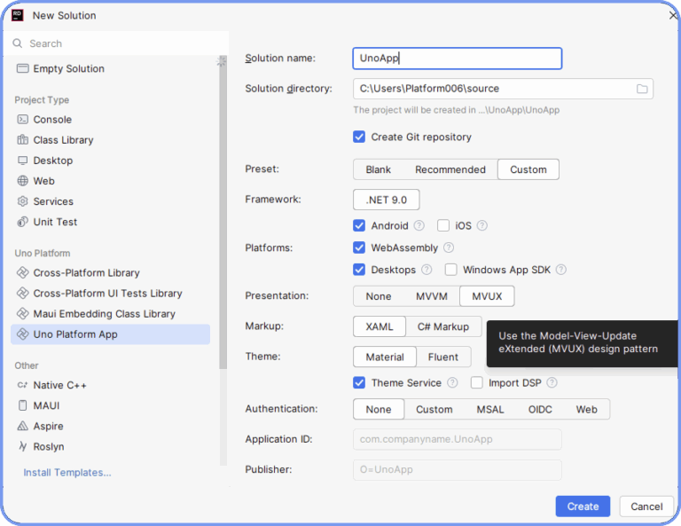Set presentation to MVVM

click(432, 296)
